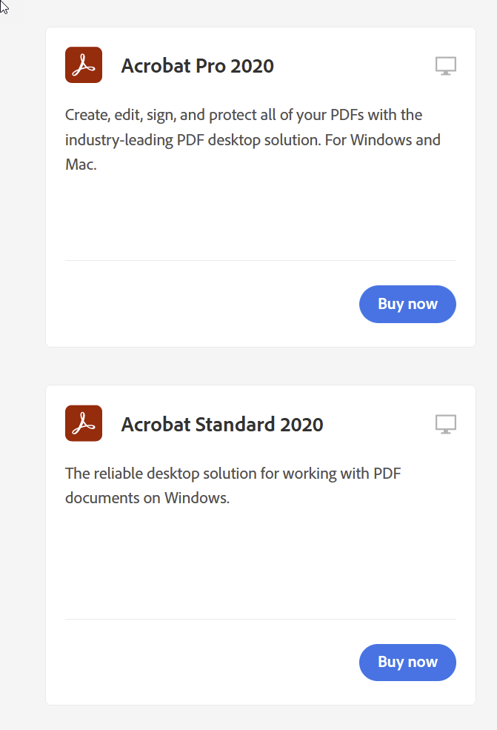This screenshot has width=497, height=730.
Task: Click the divider line in Acrobat Pro card
Action: coord(260,260)
